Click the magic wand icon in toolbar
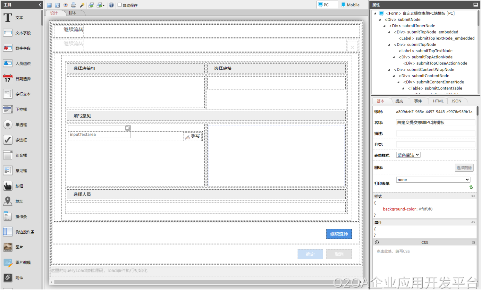481x292 pixels. pyautogui.click(x=82, y=5)
